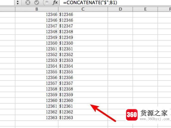Select cell showing $12353

pos(83,60)
